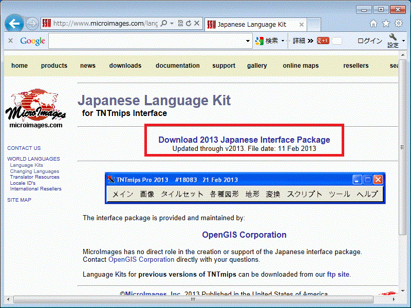
Task: Open the International Resellers sidebar link
Action: click(35, 188)
